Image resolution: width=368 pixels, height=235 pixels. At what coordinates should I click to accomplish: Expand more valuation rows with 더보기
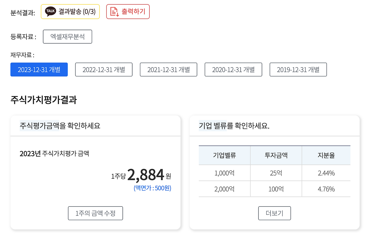click(x=274, y=213)
